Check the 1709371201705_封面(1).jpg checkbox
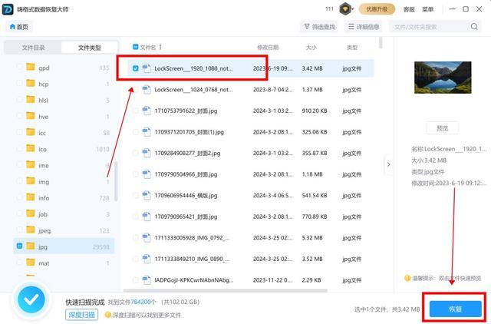Viewport: 491px width, 324px height. point(135,131)
